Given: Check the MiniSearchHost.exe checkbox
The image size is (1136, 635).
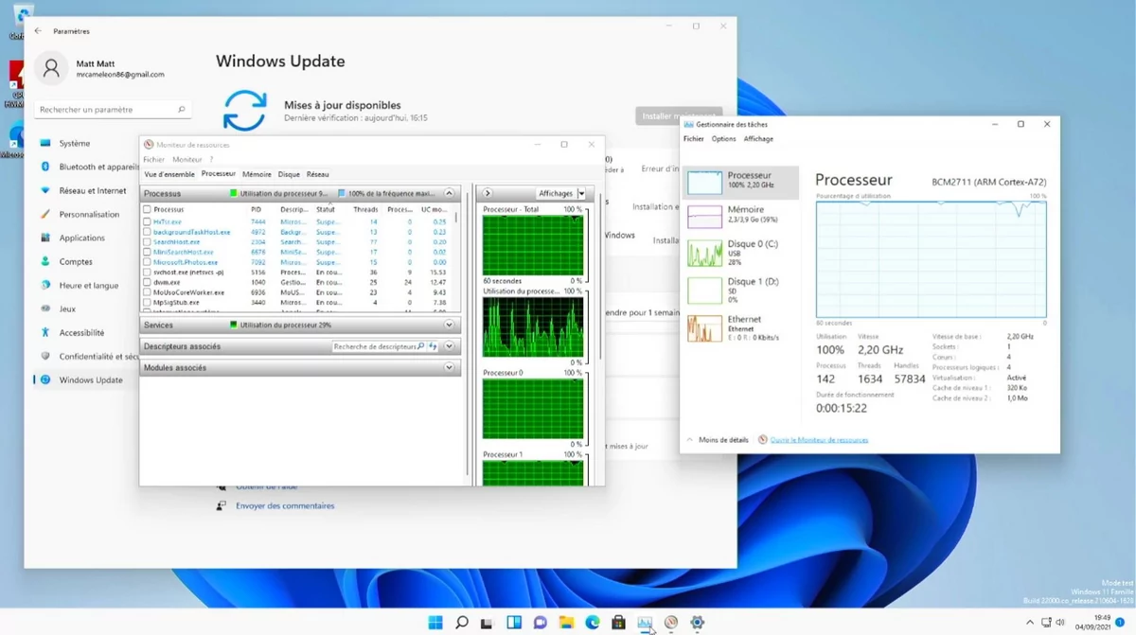Looking at the screenshot, I should coord(147,253).
